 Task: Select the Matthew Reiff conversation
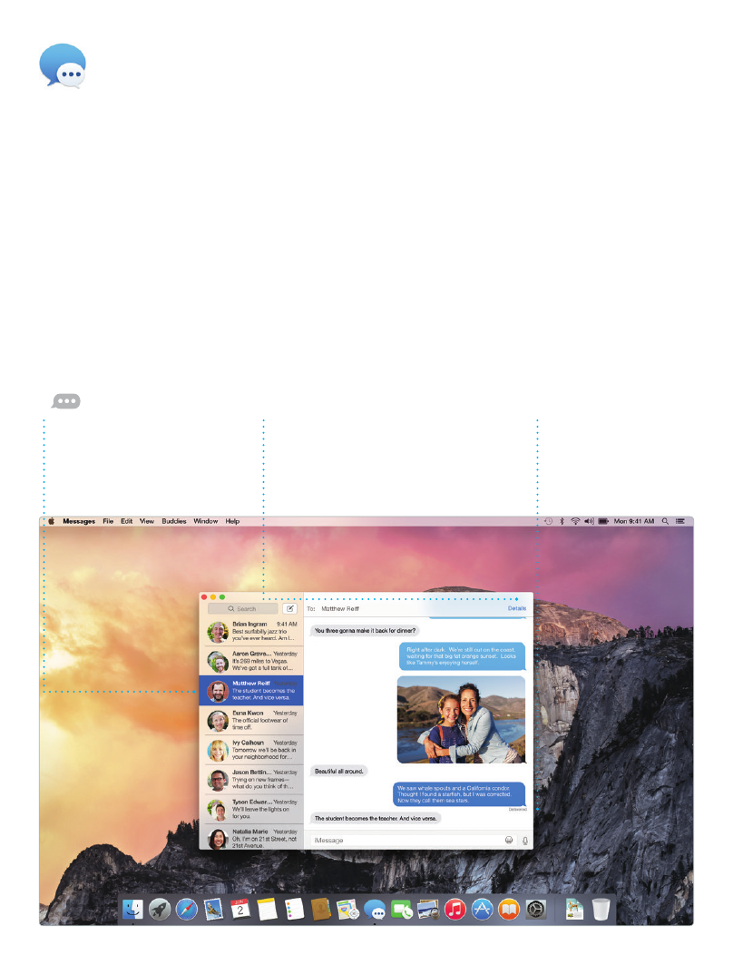click(x=251, y=691)
